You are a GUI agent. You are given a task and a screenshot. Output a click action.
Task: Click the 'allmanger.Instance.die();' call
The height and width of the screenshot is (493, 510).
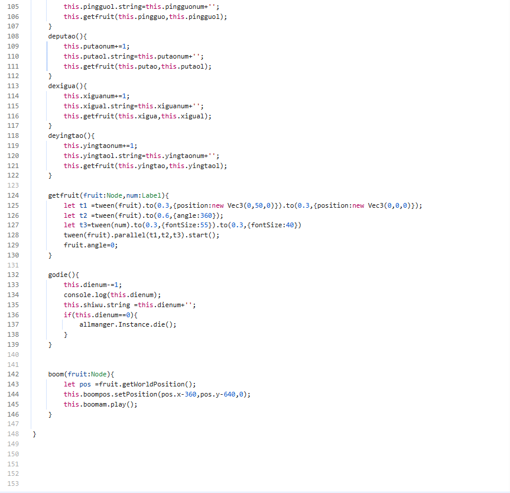point(128,325)
